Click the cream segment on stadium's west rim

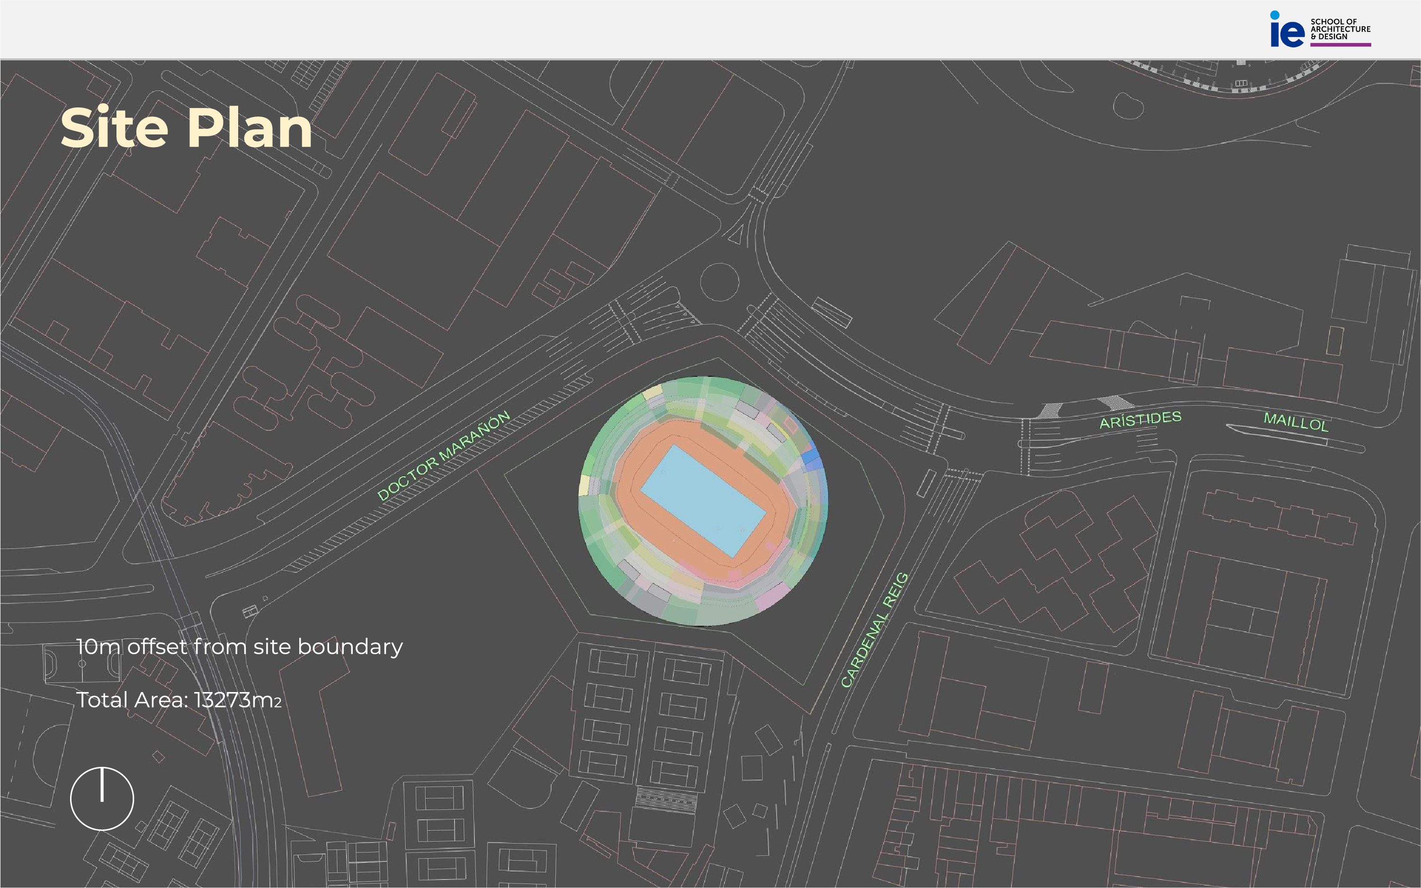click(x=584, y=485)
